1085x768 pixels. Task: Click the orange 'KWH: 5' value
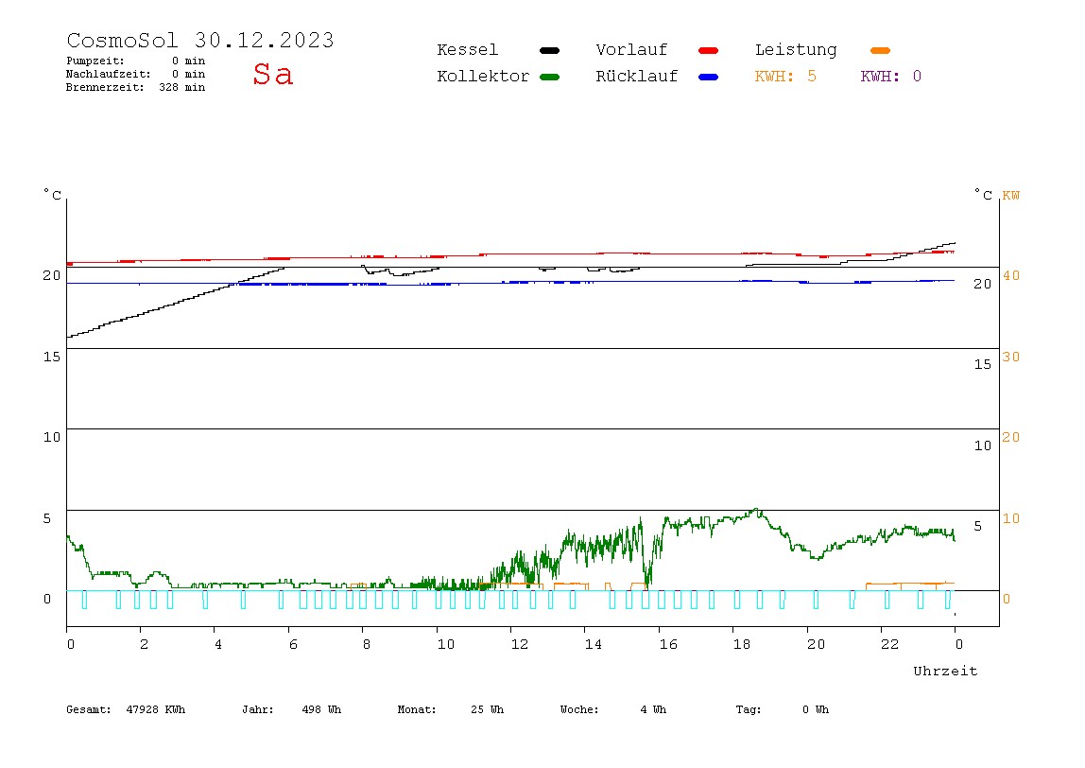click(785, 77)
